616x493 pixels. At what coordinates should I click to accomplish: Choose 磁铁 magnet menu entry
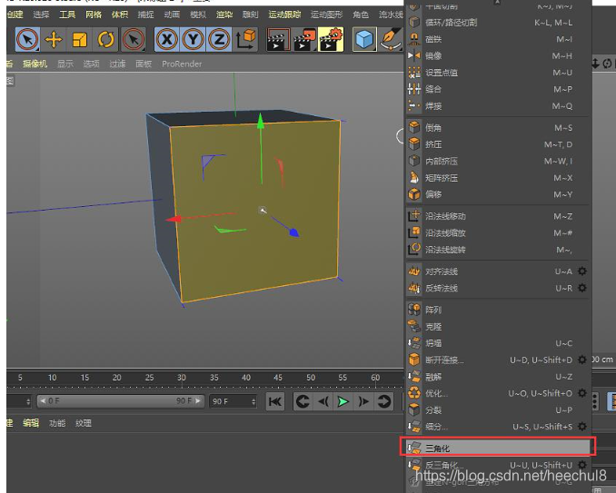tap(498, 39)
